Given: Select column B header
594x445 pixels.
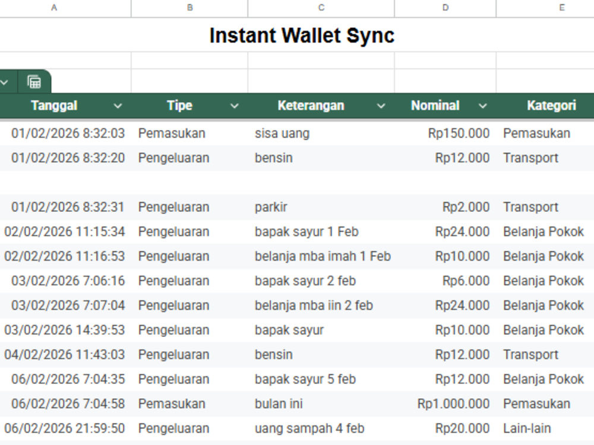Looking at the screenshot, I should click(x=189, y=8).
